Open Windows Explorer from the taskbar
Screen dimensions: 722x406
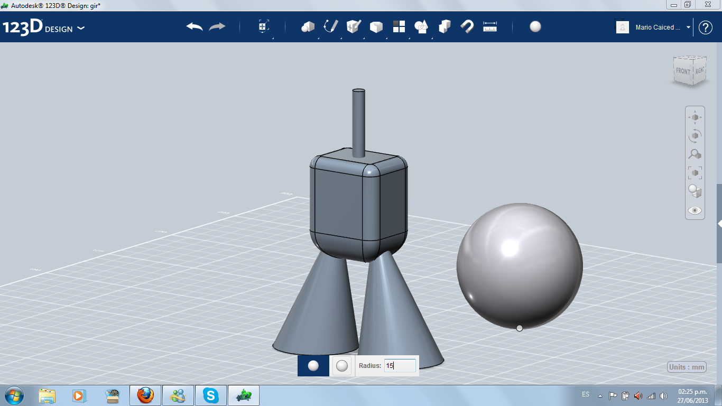pyautogui.click(x=47, y=395)
